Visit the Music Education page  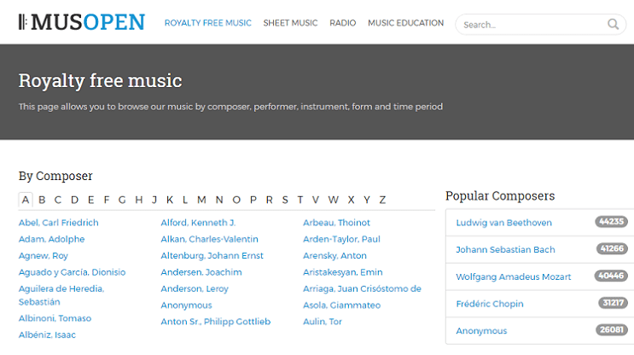(x=405, y=23)
